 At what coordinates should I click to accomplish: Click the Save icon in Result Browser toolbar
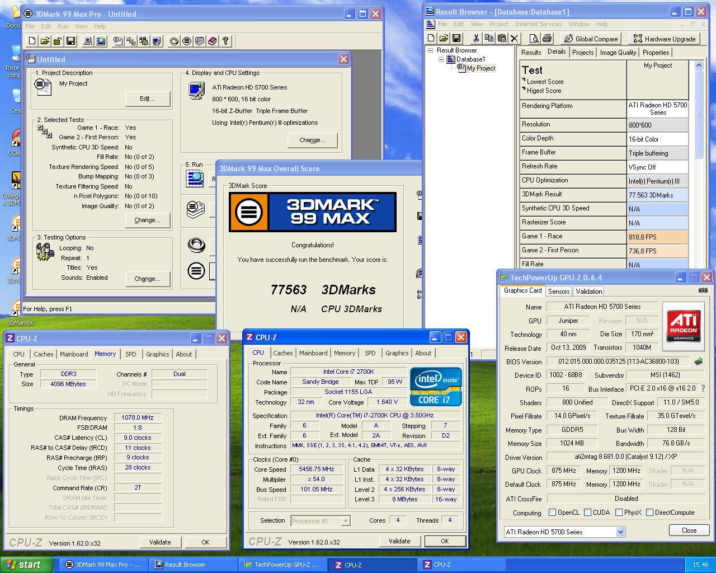[x=456, y=38]
